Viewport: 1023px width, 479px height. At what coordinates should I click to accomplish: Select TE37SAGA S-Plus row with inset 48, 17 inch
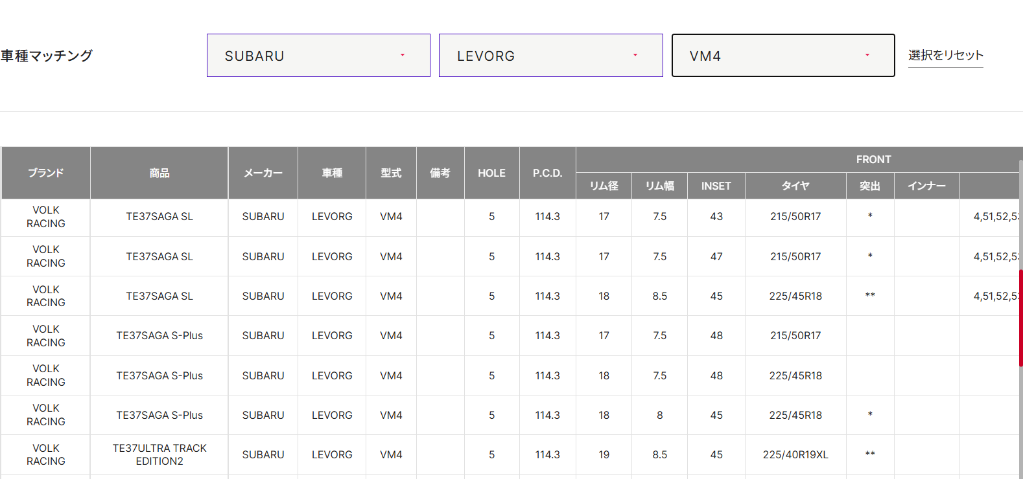point(159,335)
